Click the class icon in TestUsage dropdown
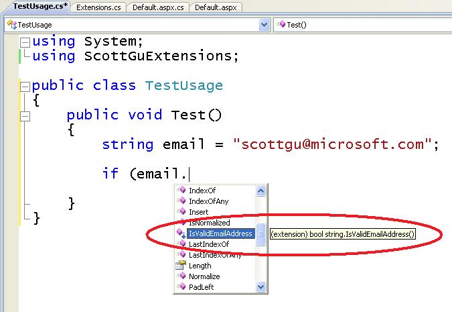 coord(12,25)
